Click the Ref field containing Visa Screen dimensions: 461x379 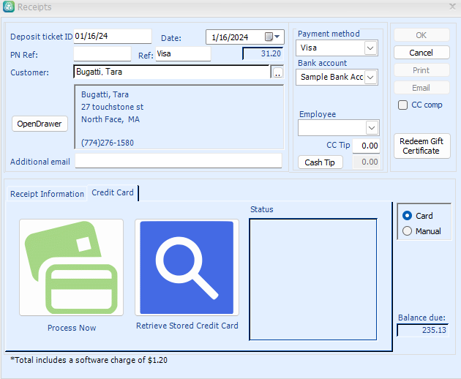point(183,54)
